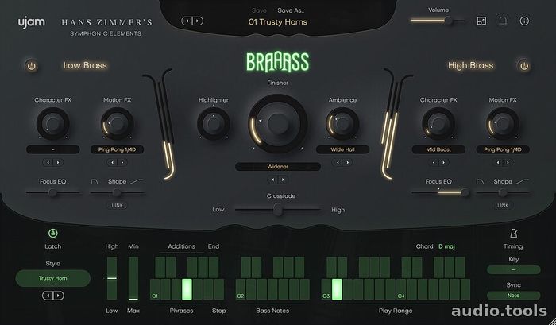Click the High Brass Motion FX knob
556x325 pixels.
pyautogui.click(x=503, y=123)
